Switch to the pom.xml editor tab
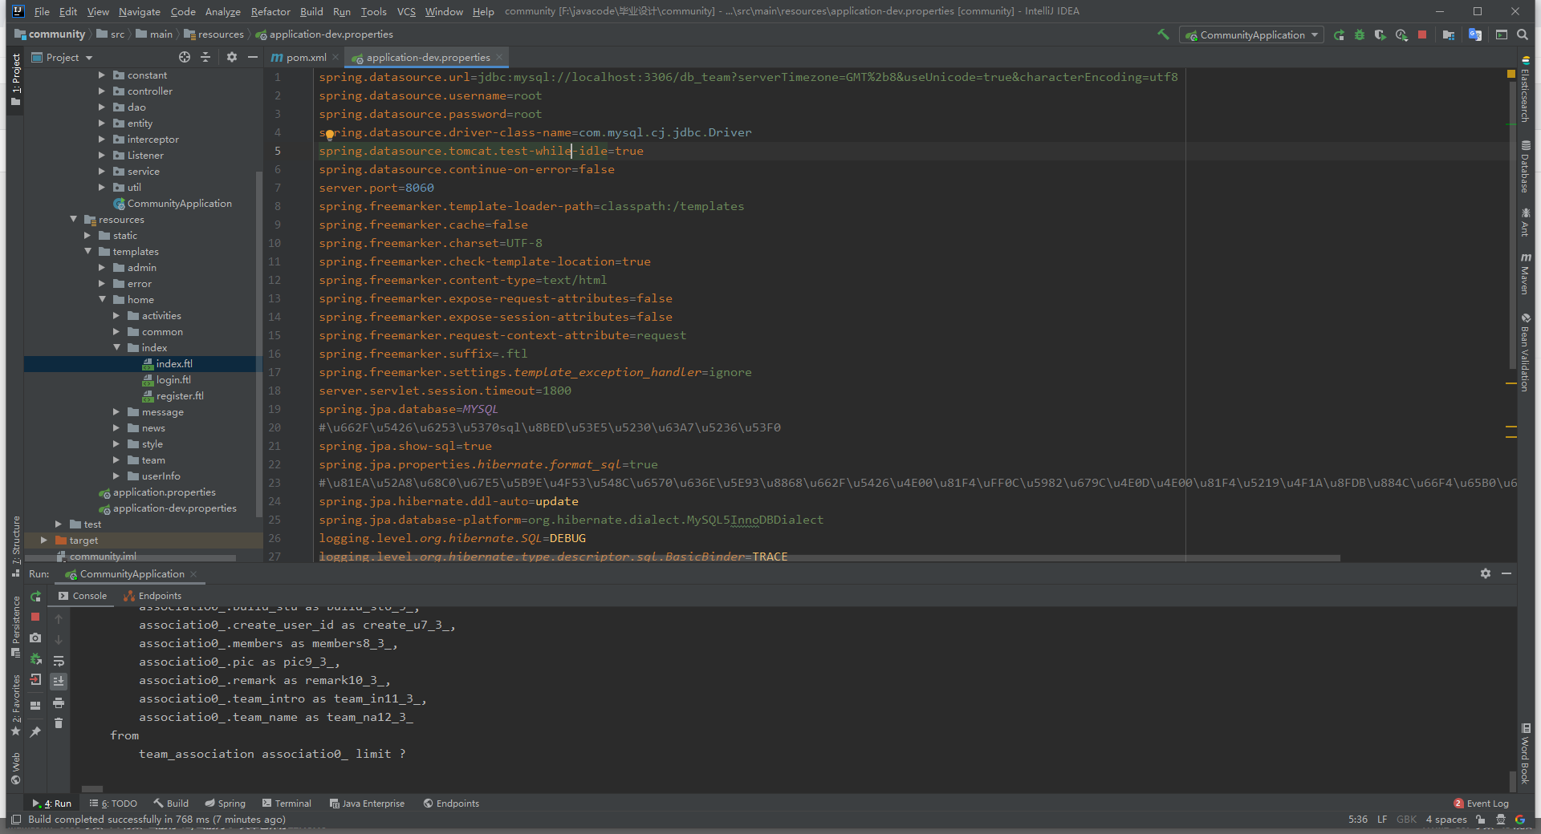1541x834 pixels. 305,57
